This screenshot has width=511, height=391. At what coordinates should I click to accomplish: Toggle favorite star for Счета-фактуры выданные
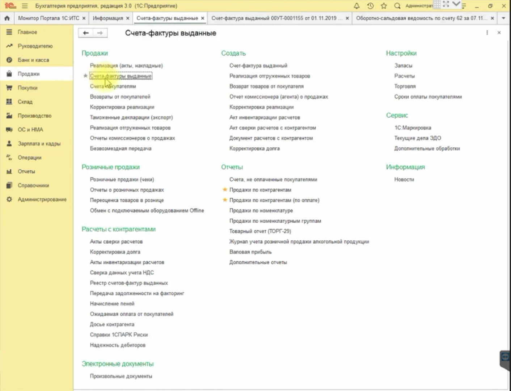[x=85, y=76]
